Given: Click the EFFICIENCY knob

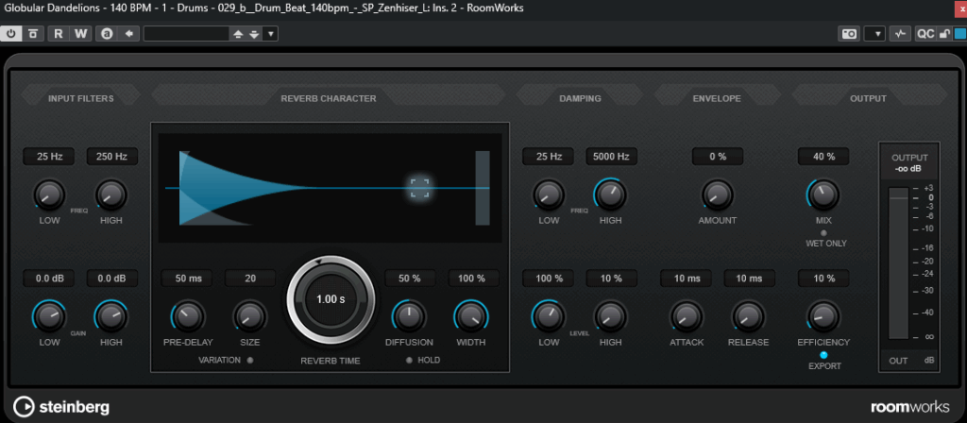Looking at the screenshot, I should pos(823,317).
